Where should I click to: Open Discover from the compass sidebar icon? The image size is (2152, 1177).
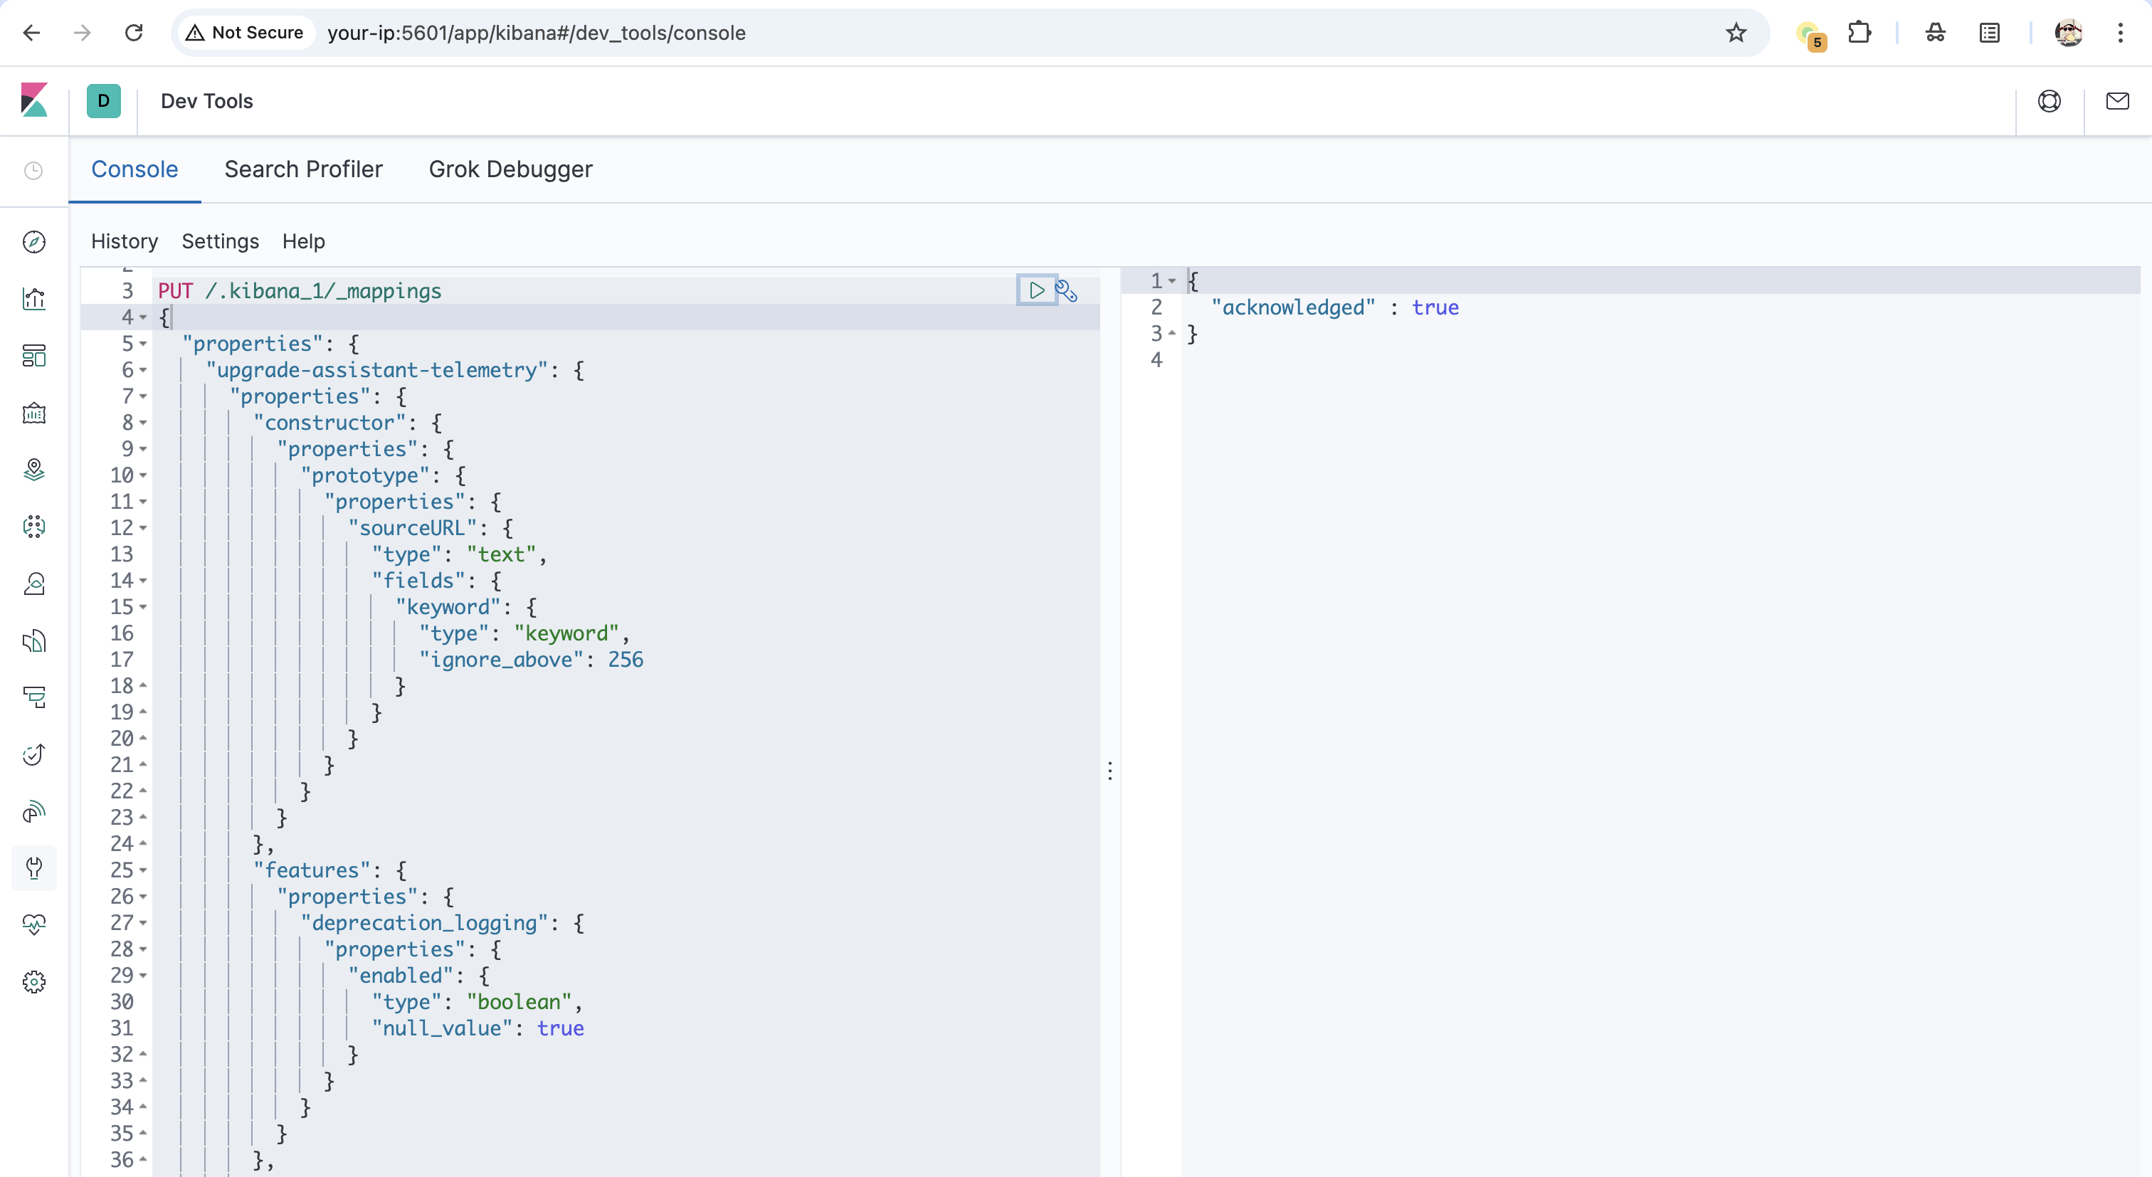click(x=34, y=241)
